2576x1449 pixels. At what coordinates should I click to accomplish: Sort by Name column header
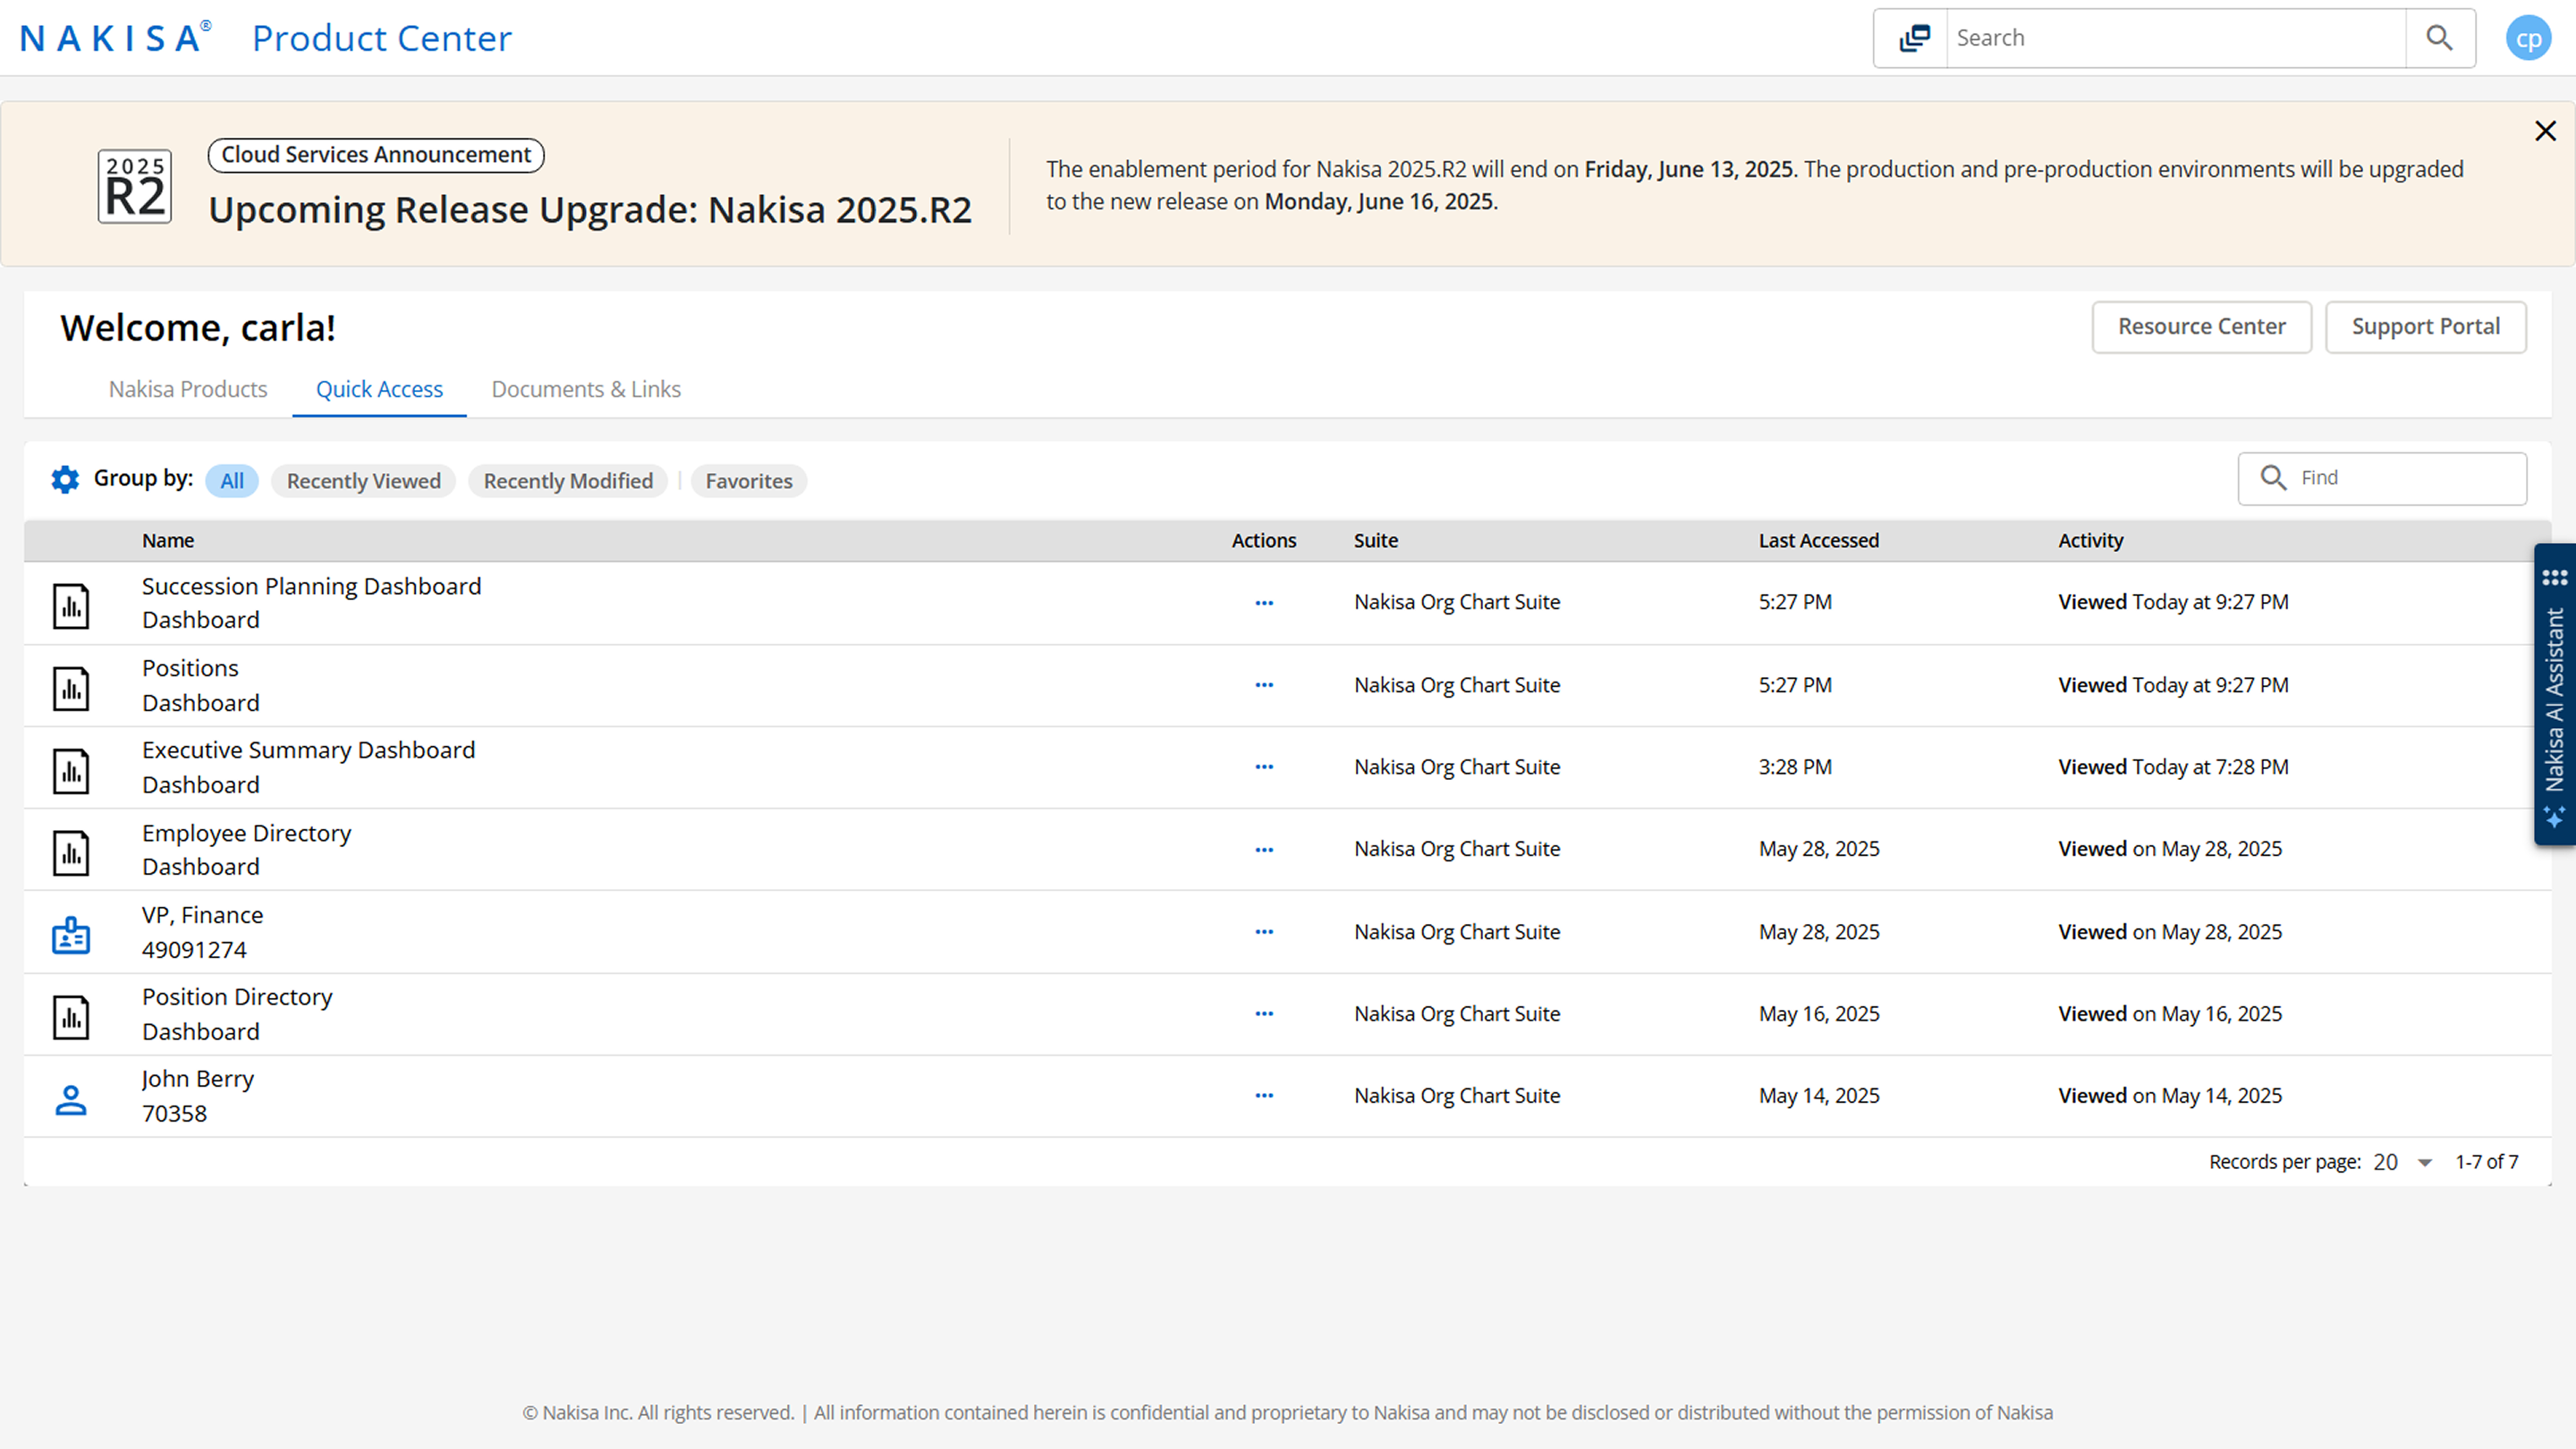pos(168,540)
